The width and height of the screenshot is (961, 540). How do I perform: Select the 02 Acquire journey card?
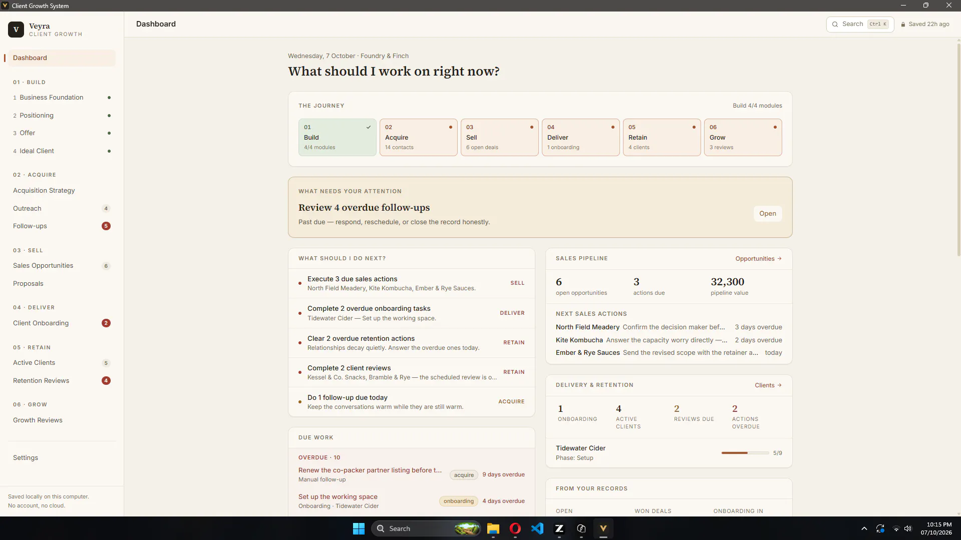click(x=419, y=137)
